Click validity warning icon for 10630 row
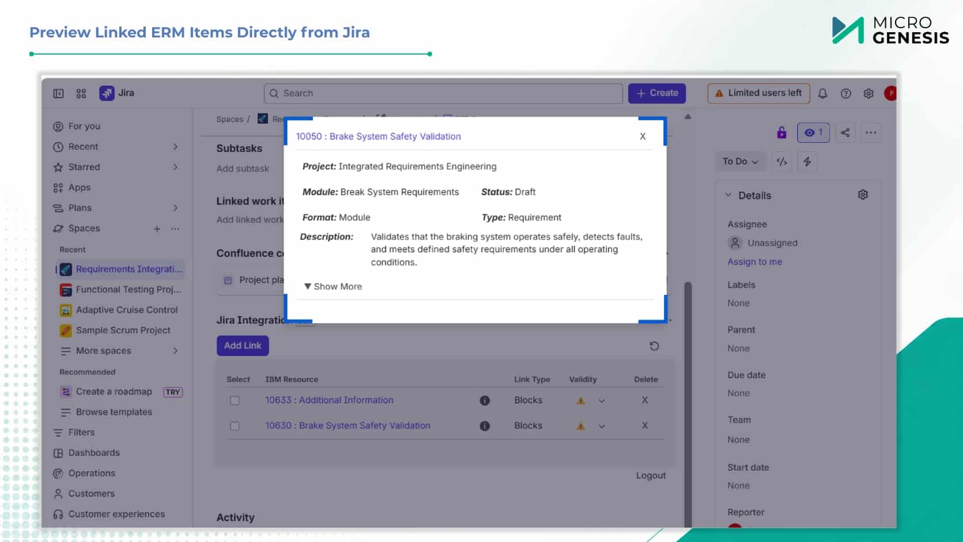Image resolution: width=963 pixels, height=542 pixels. pyautogui.click(x=581, y=426)
